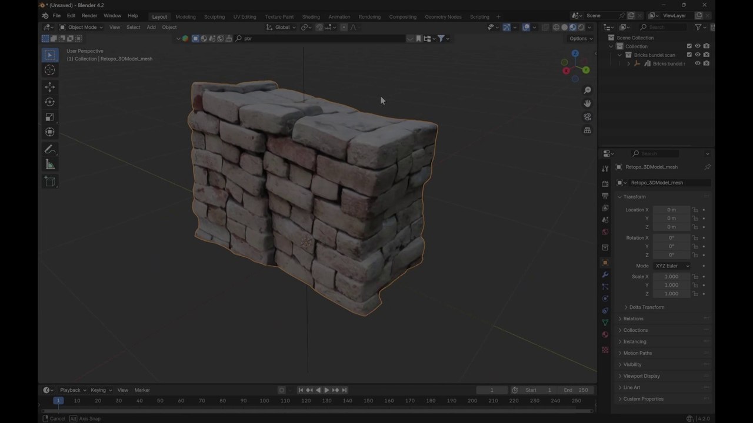The width and height of the screenshot is (753, 423).
Task: Select the Annotate tool
Action: [50, 150]
